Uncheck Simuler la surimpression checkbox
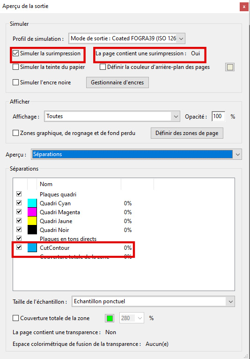Image resolution: width=250 pixels, height=359 pixels. (x=15, y=53)
